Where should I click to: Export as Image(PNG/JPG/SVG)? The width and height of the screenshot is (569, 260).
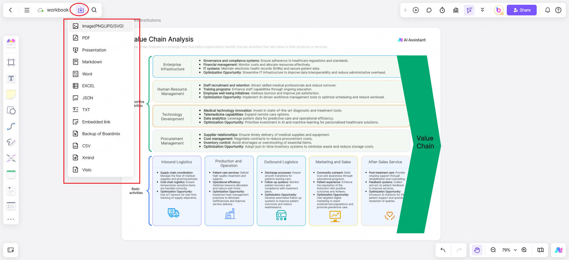(101, 26)
